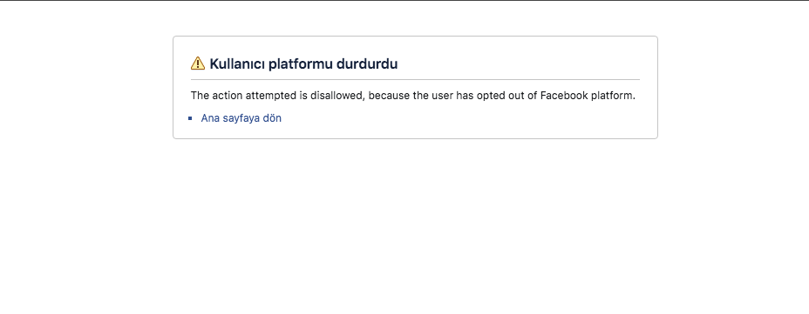Click the 'The action attempted is disallowed' message
Viewport: 809px width, 314px height.
point(412,96)
